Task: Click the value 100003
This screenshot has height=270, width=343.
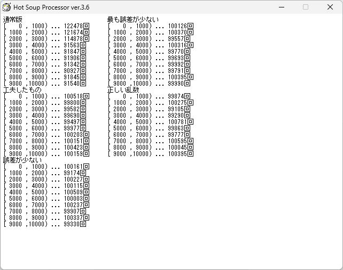Action: pyautogui.click(x=73, y=199)
